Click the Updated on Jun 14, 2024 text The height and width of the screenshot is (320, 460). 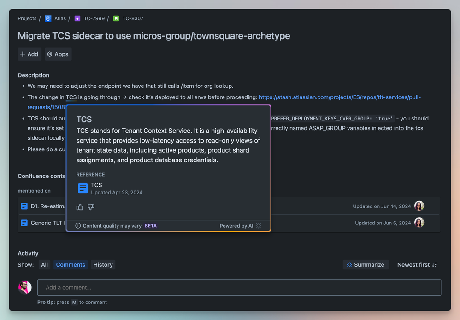[382, 206]
